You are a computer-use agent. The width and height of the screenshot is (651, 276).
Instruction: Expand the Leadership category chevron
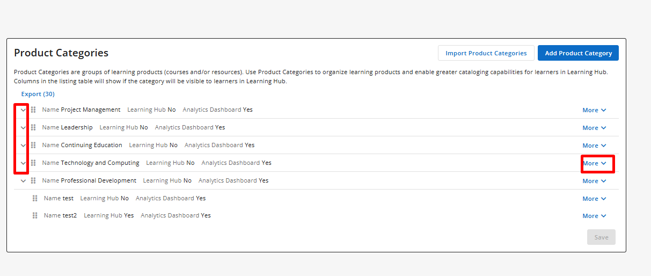point(23,127)
